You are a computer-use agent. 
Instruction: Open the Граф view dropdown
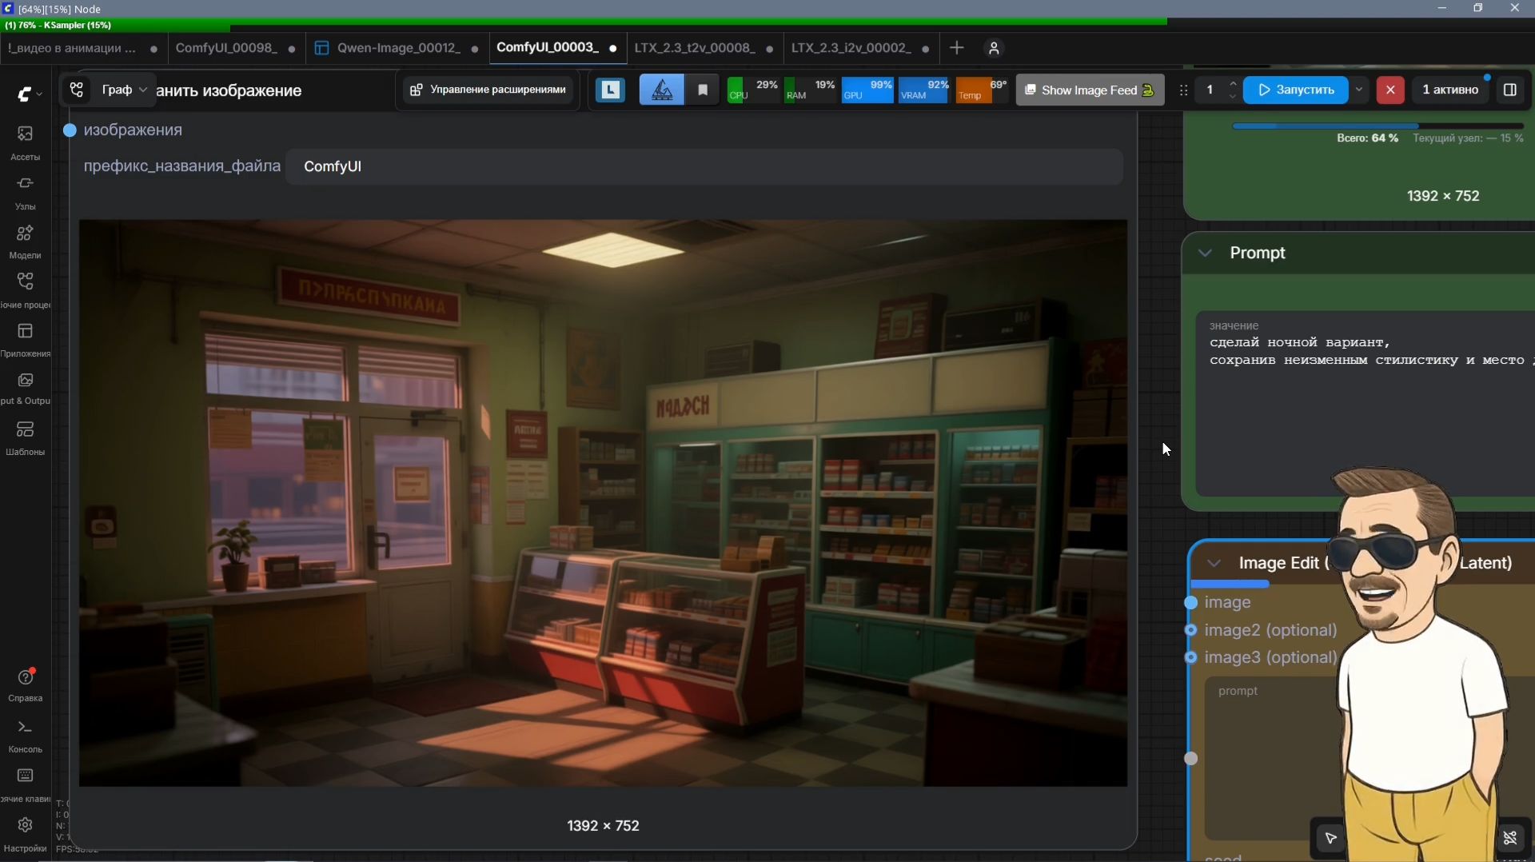(125, 90)
